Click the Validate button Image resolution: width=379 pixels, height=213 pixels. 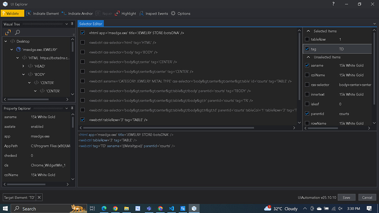[12, 14]
